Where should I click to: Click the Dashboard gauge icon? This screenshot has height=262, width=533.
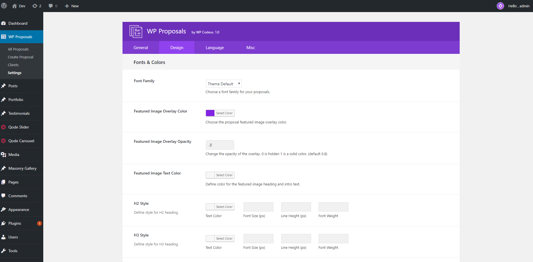3,23
